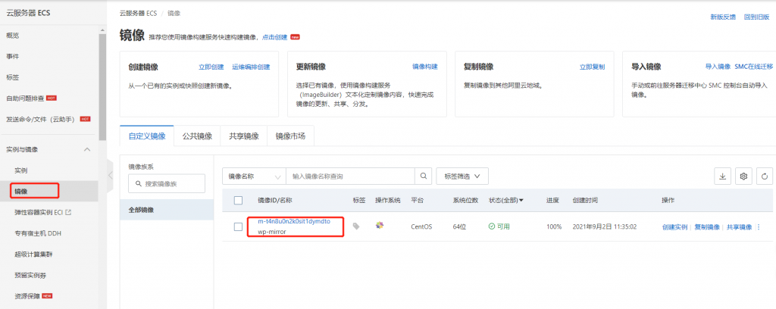This screenshot has width=776, height=309.
Task: Click 创建时间 column header
Action: pyautogui.click(x=584, y=200)
